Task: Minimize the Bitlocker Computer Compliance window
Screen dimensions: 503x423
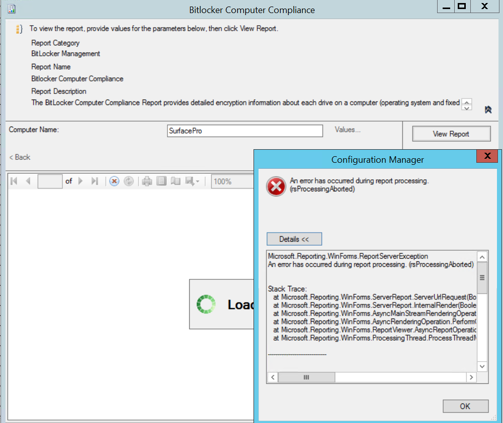Action: click(x=446, y=7)
